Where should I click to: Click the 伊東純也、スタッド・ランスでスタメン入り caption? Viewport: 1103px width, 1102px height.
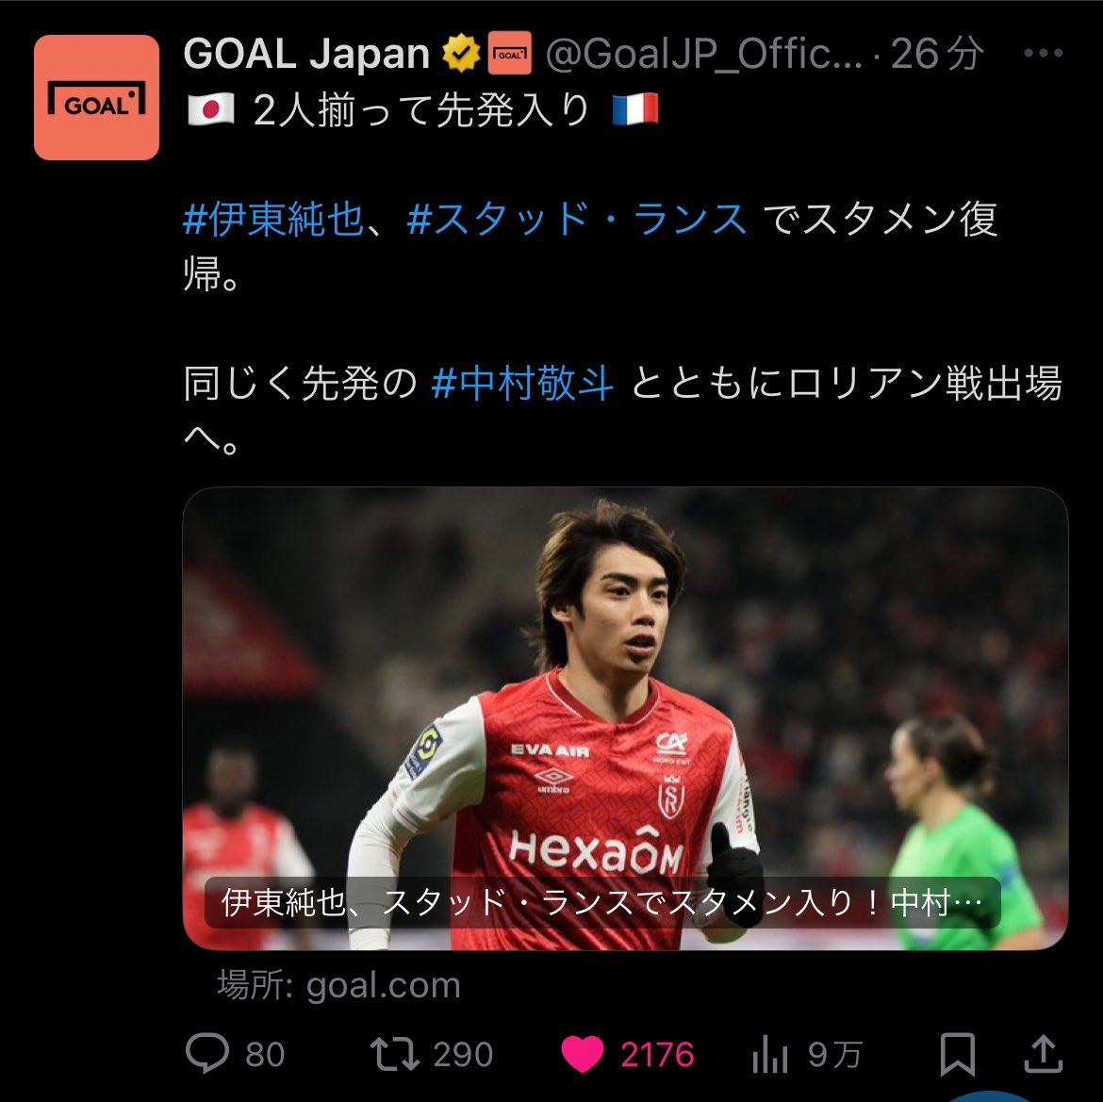(601, 903)
